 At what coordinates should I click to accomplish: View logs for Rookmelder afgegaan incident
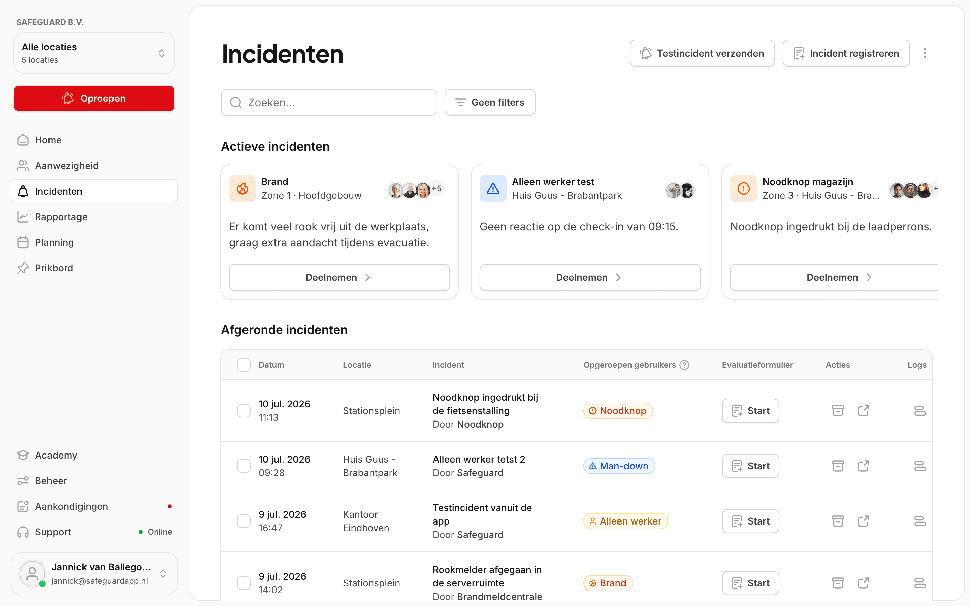tap(919, 583)
